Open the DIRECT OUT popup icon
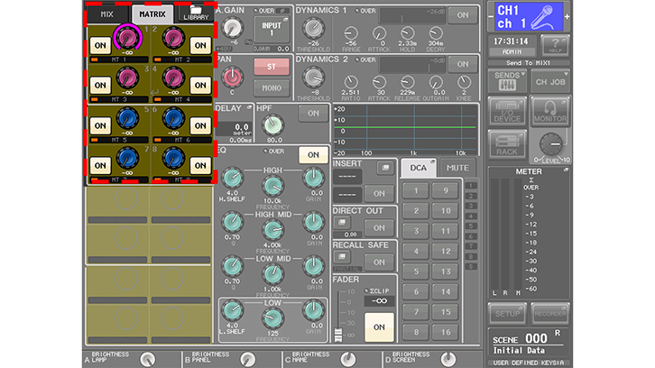This screenshot has height=368, width=655. (342, 222)
